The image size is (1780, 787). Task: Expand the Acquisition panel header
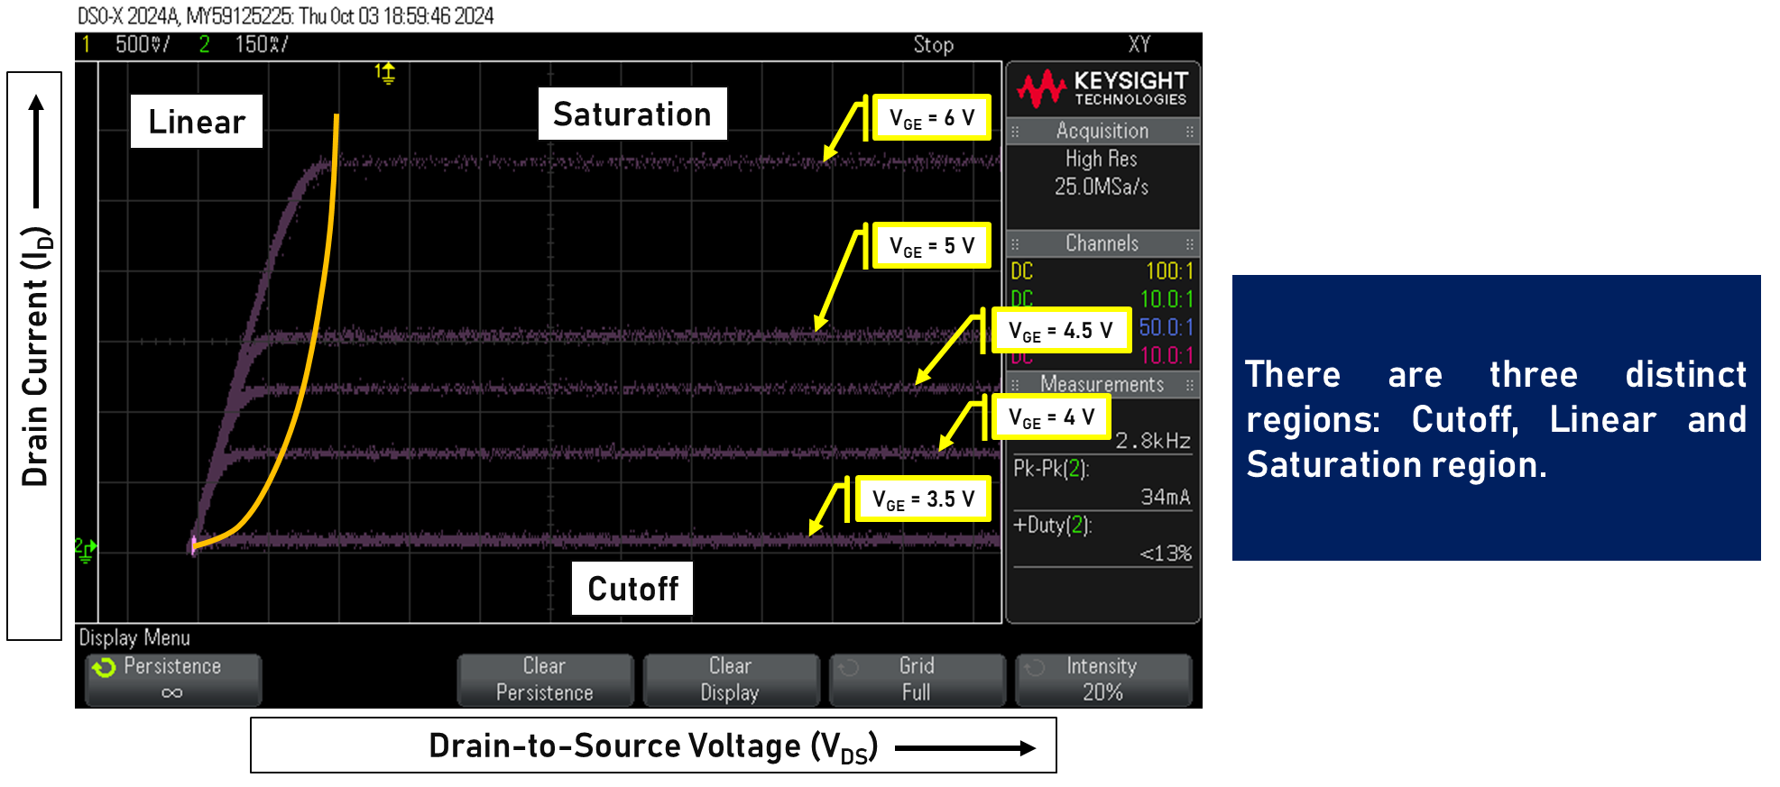click(x=1102, y=131)
